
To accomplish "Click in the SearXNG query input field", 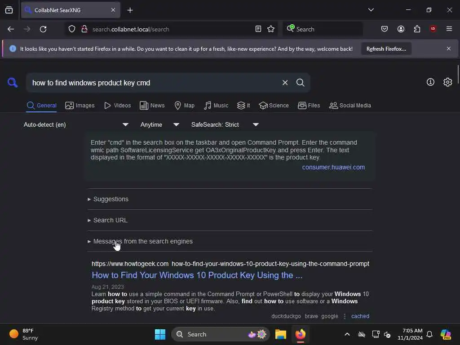I will pos(154,83).
